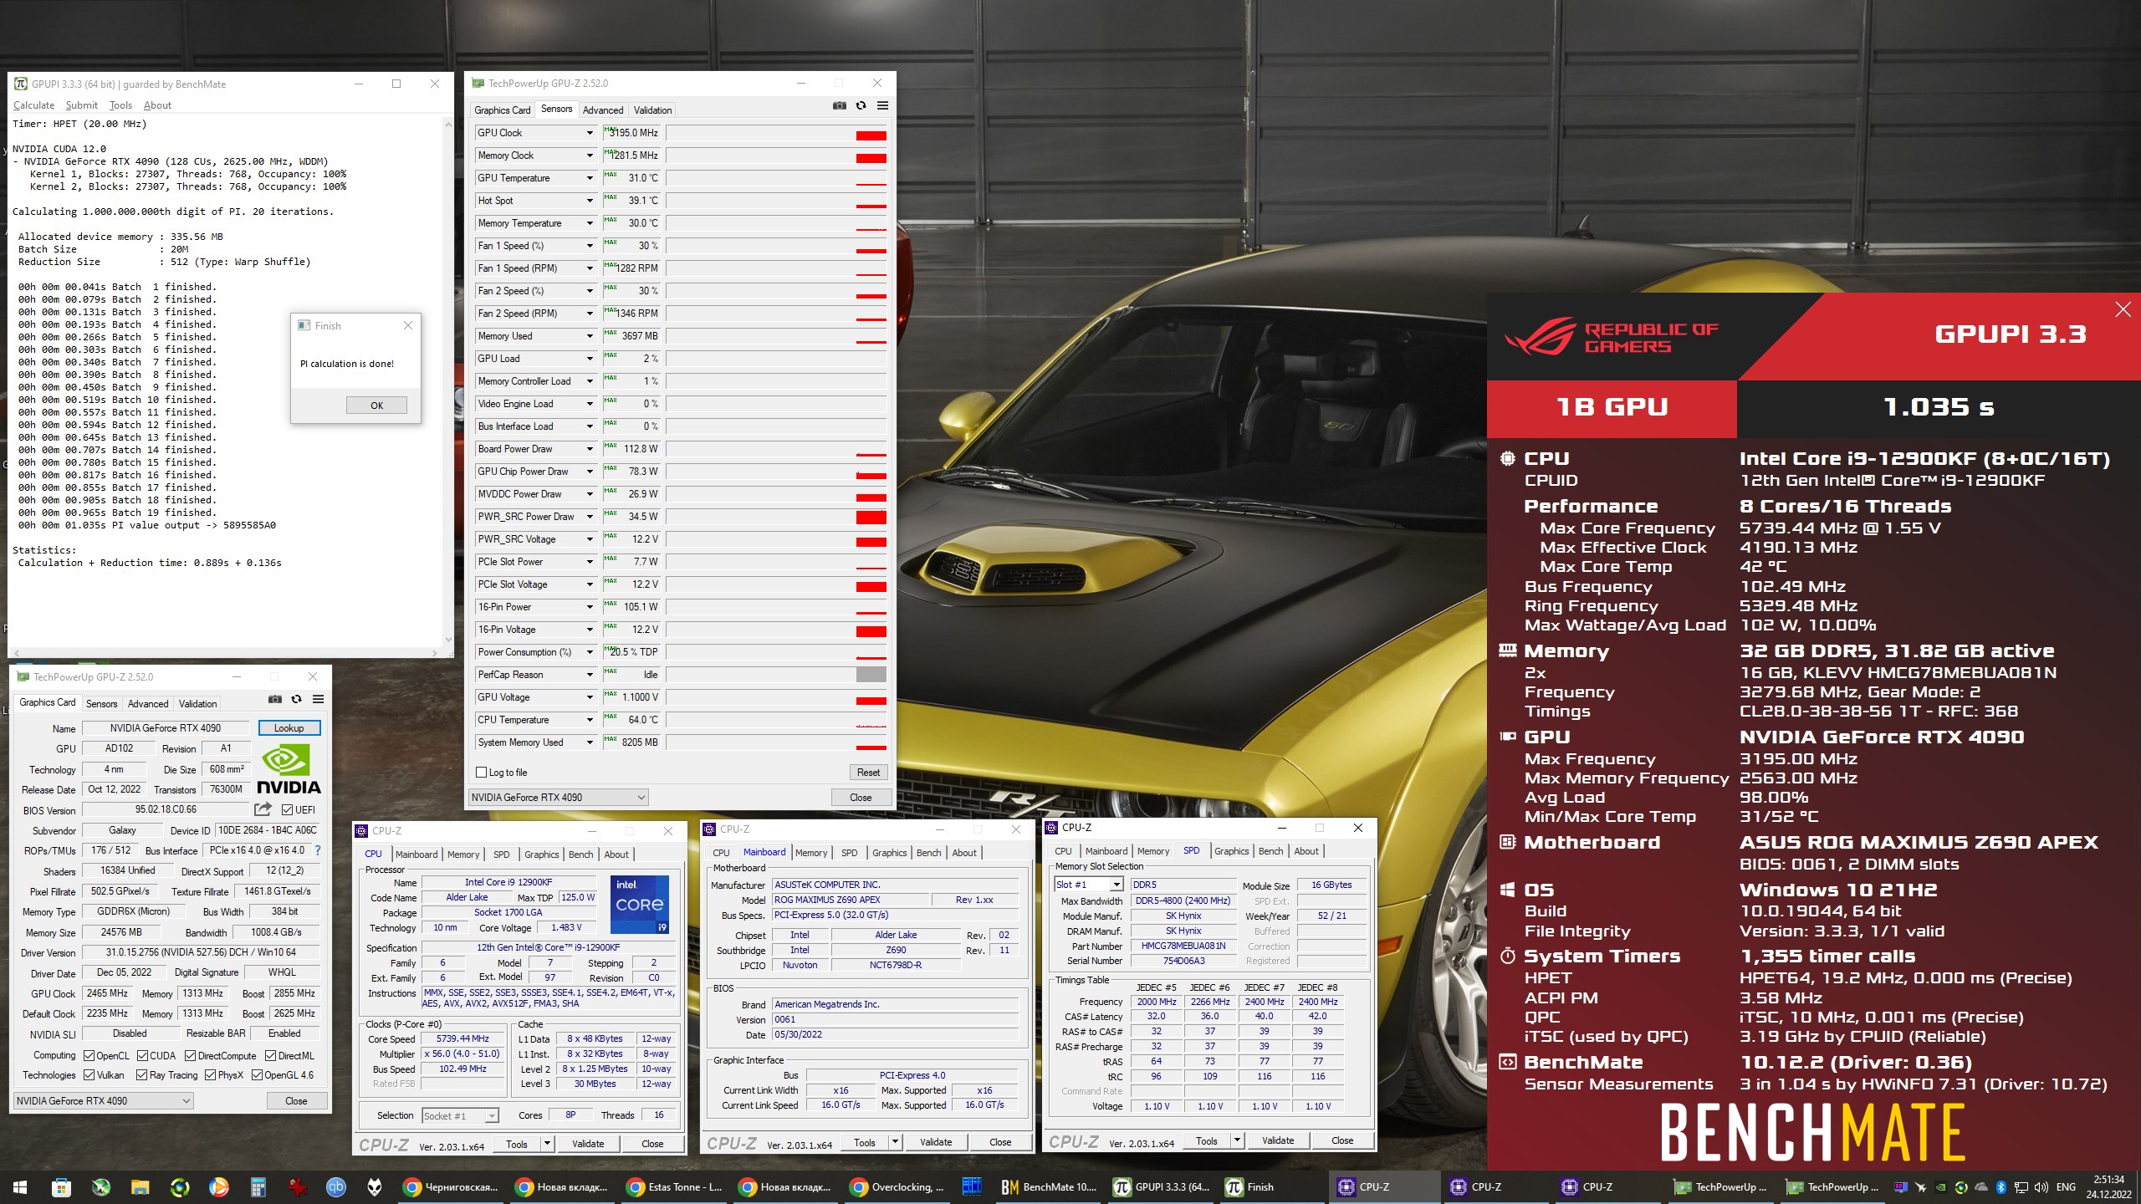
Task: Open qBittorrent from the taskbar
Action: (x=335, y=1186)
